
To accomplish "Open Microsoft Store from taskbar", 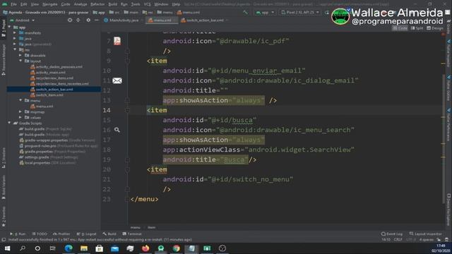I will pos(99,248).
